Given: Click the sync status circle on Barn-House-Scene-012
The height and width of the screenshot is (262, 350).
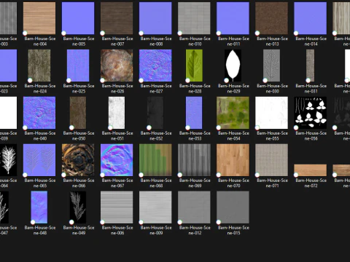Looking at the screenshot, I should pyautogui.click(x=180, y=222).
